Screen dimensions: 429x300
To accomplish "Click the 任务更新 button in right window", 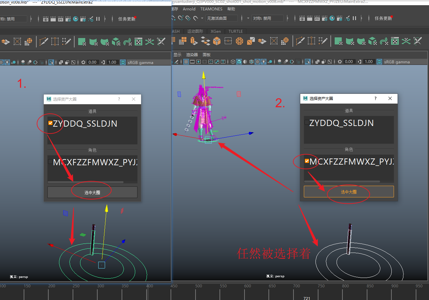I will (x=383, y=19).
